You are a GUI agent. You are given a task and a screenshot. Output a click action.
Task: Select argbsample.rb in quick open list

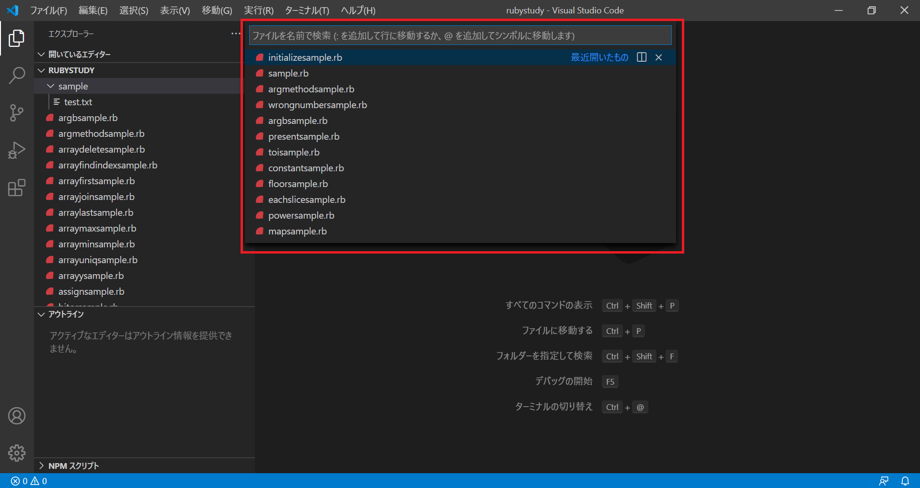460,121
